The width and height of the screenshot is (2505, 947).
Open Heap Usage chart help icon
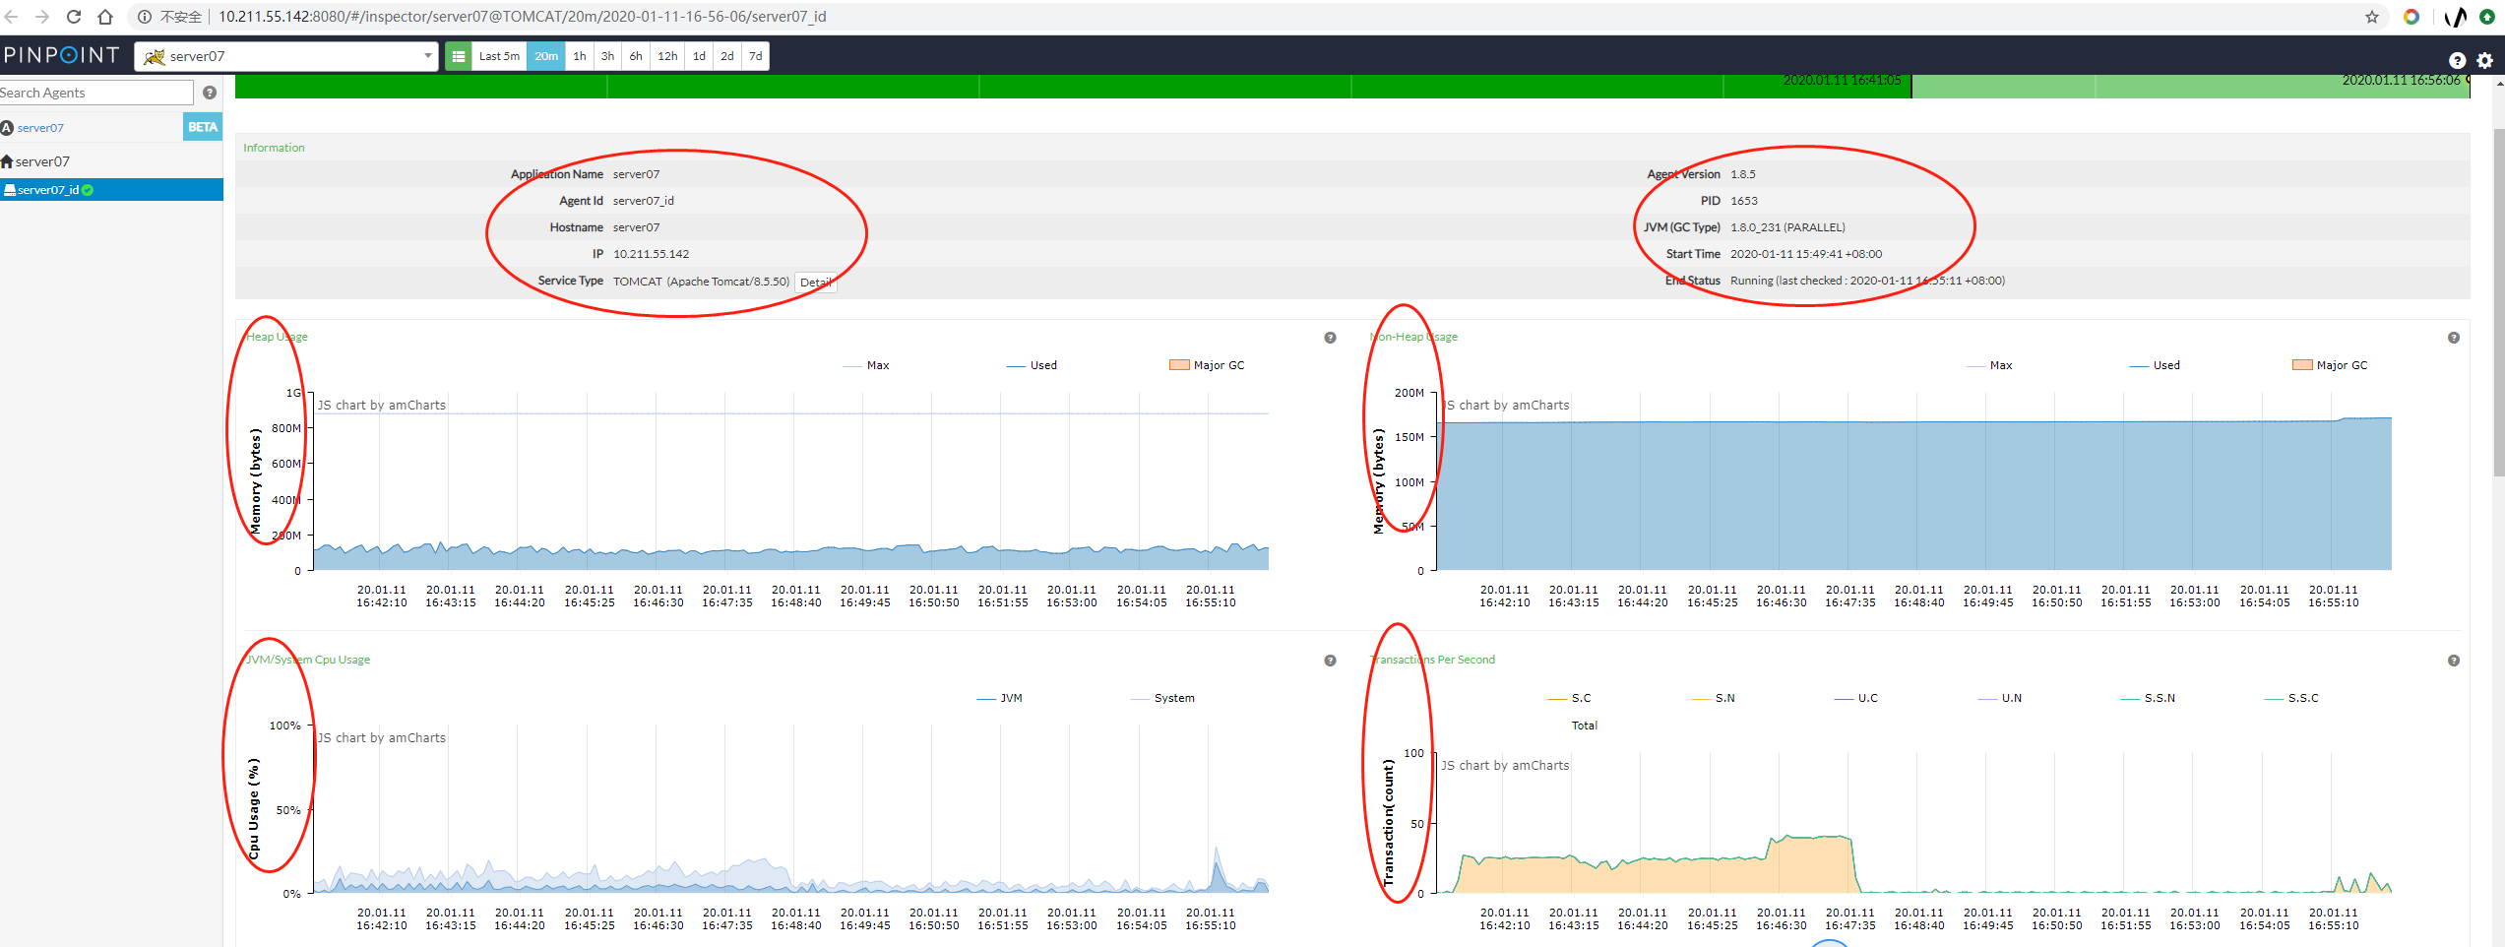[x=1330, y=338]
